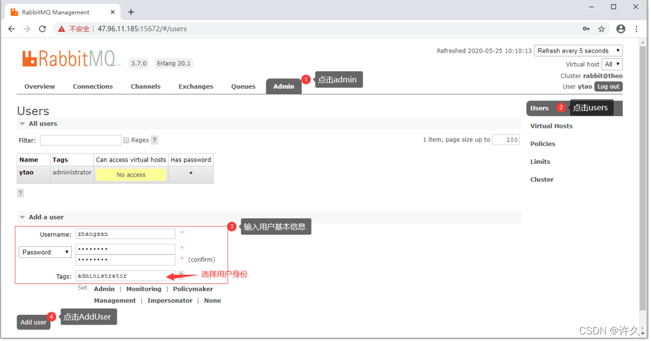
Task: Focus the Username field containing zhangsan
Action: pyautogui.click(x=126, y=235)
